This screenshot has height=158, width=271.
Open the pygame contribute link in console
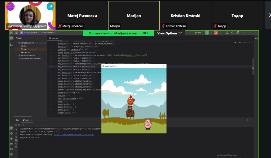(74, 134)
